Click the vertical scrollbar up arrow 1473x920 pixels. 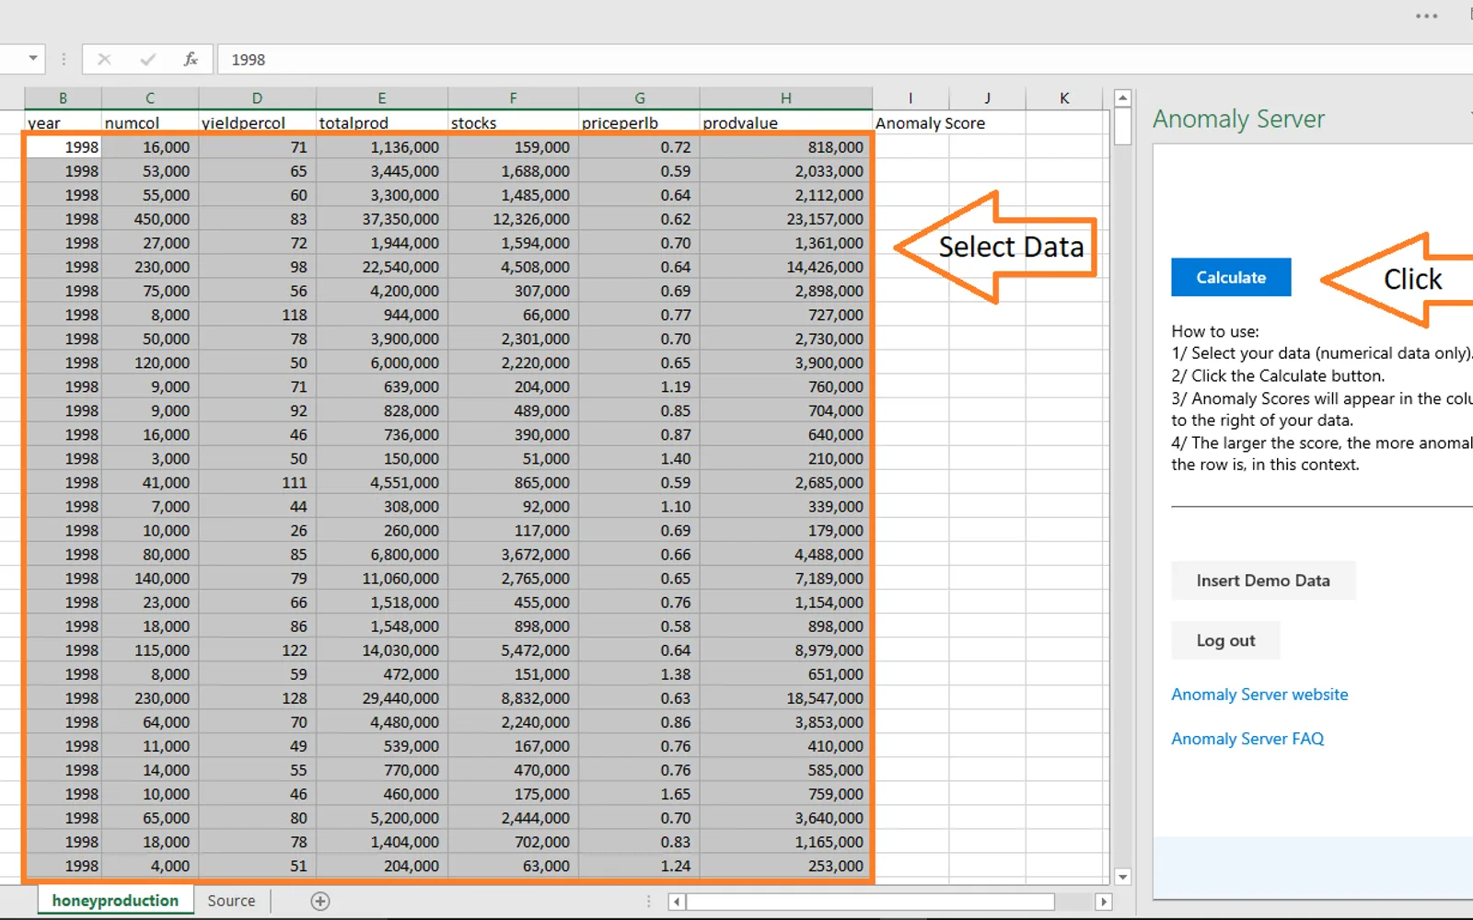point(1122,98)
